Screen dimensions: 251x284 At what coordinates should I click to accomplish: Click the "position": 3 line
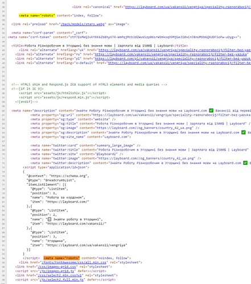click(44, 237)
